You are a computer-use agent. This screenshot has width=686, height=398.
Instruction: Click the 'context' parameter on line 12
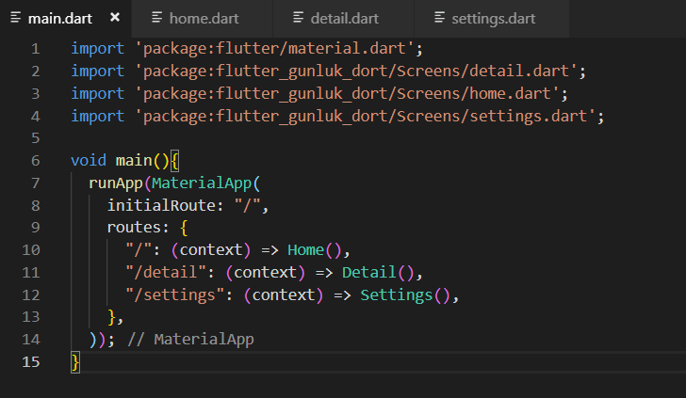pos(284,295)
